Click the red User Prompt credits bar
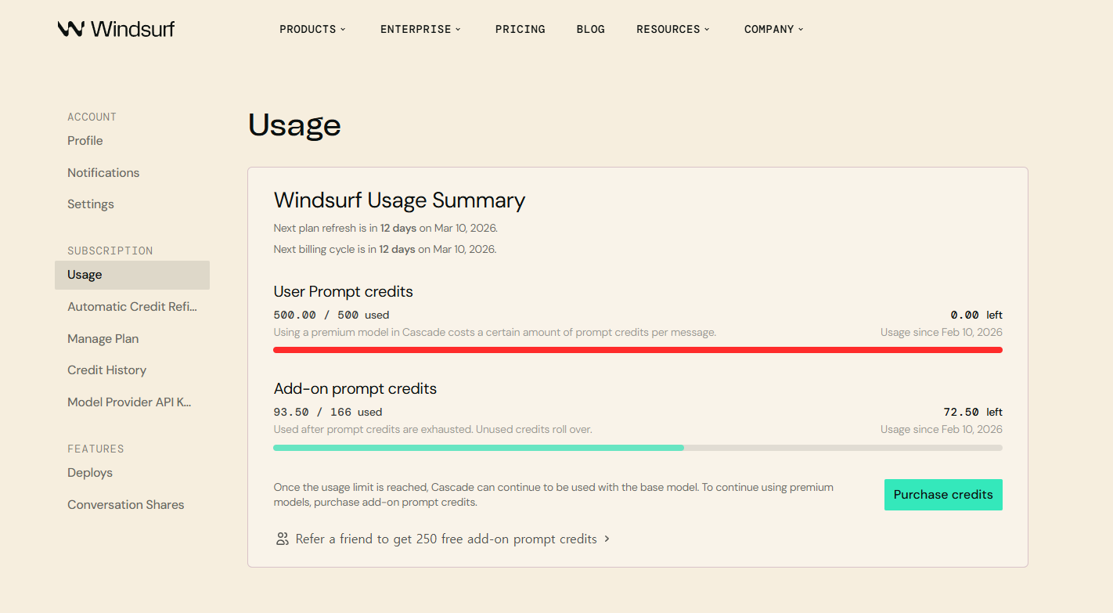The image size is (1113, 613). click(x=638, y=350)
